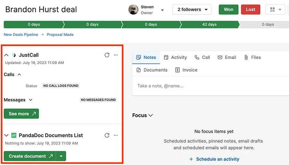Image resolution: width=289 pixels, height=165 pixels.
Task: Refresh the PandaDoc Documents List panel
Action: coord(107,135)
